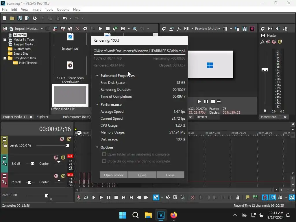Open a project with the folder icon
The height and width of the screenshot is (222, 296).
pos(12,18)
